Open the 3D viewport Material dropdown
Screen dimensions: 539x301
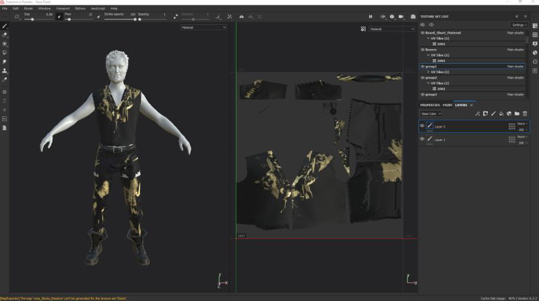(x=203, y=28)
